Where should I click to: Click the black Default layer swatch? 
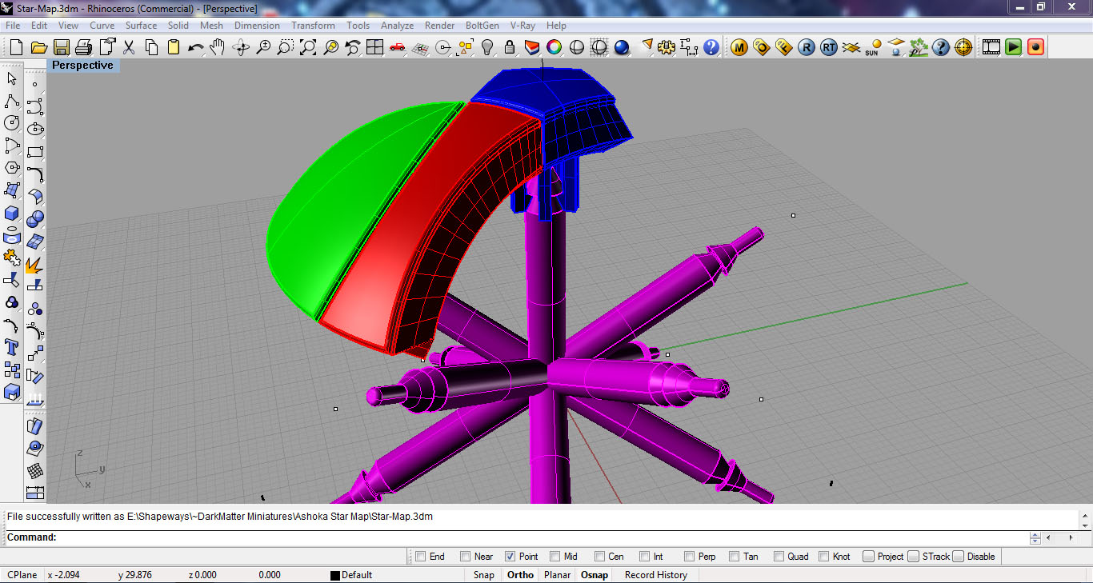[335, 575]
